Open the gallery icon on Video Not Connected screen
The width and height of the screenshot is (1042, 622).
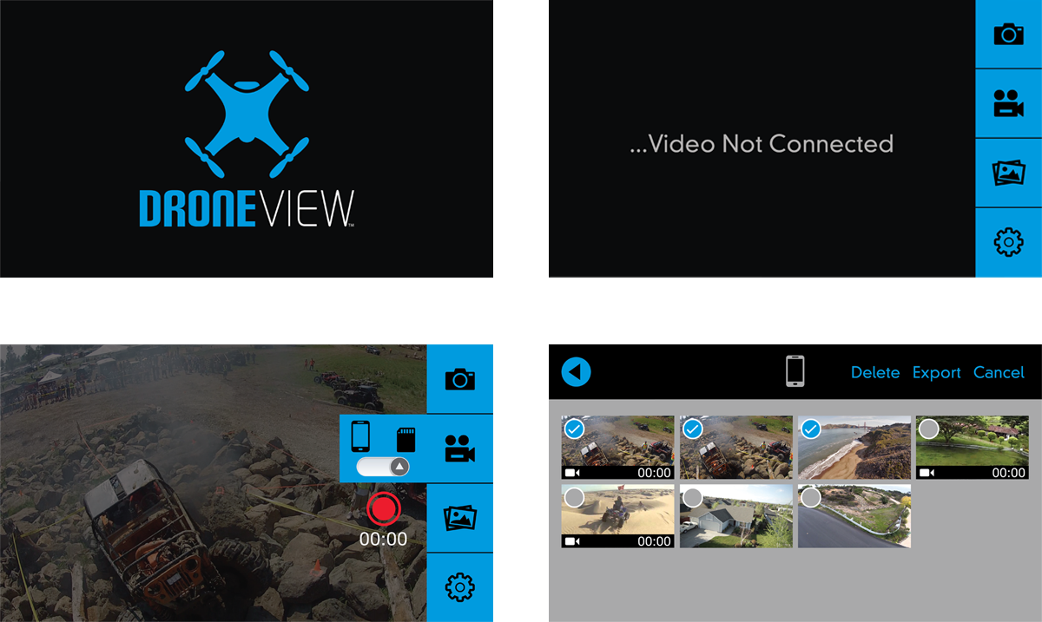1008,173
